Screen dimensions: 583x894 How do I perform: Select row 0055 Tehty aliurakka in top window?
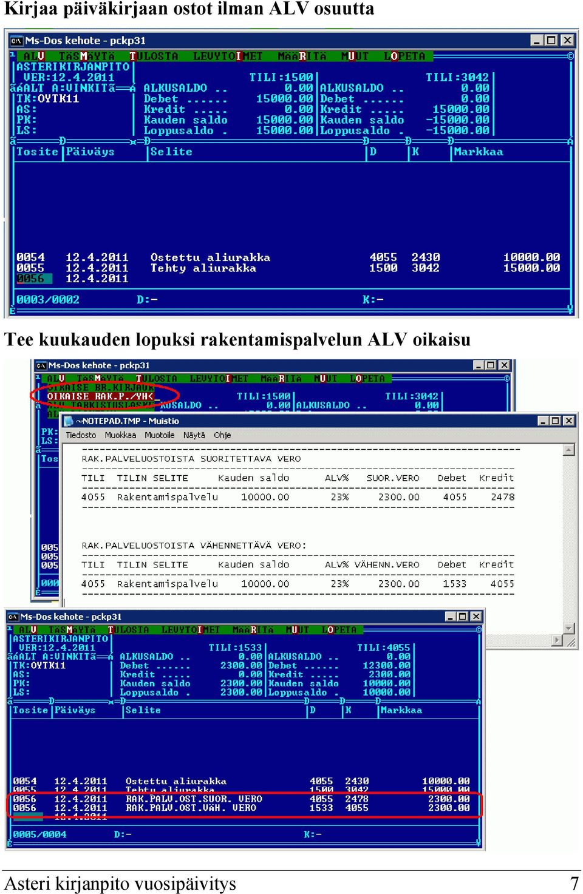pos(288,268)
